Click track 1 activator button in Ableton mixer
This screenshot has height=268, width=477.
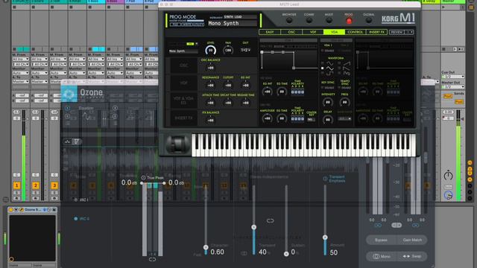pyautogui.click(x=16, y=185)
